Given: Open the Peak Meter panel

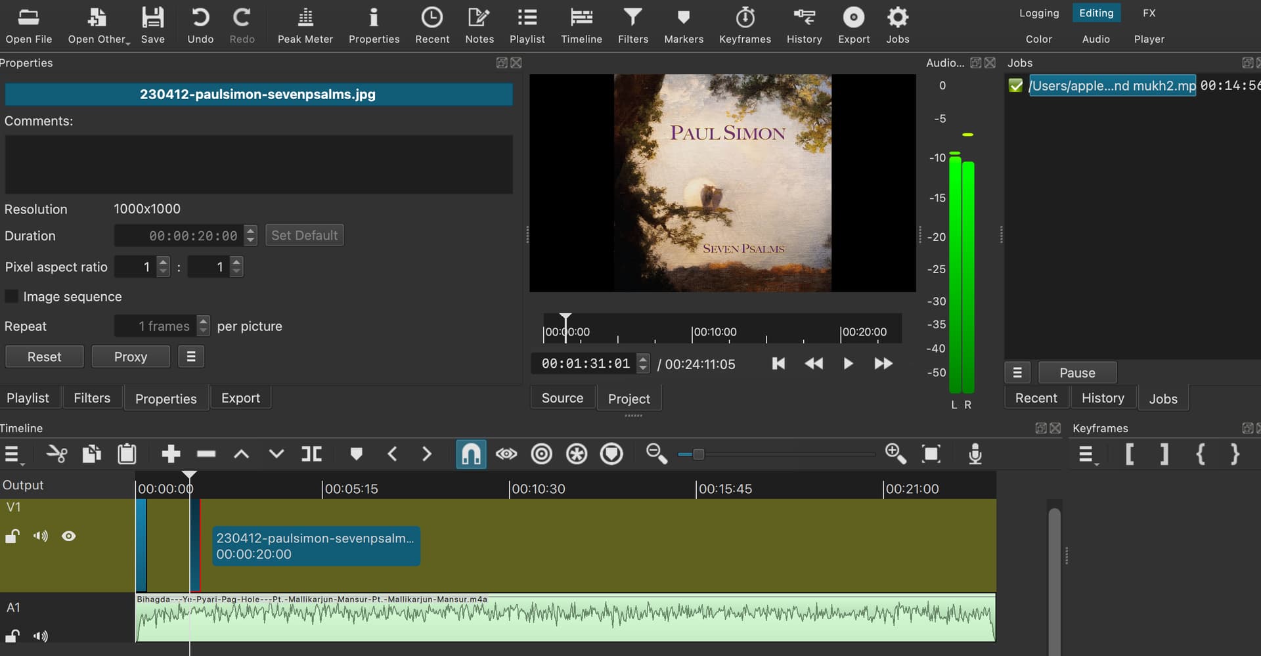Looking at the screenshot, I should 305,25.
